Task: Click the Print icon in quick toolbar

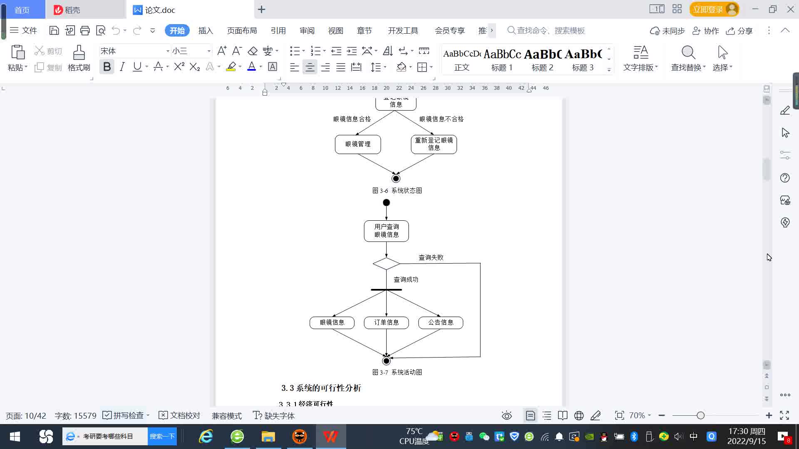Action: pyautogui.click(x=85, y=30)
